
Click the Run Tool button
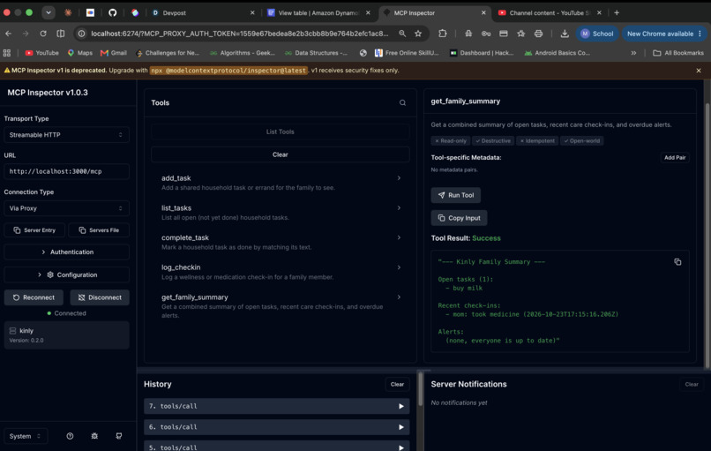click(x=456, y=195)
